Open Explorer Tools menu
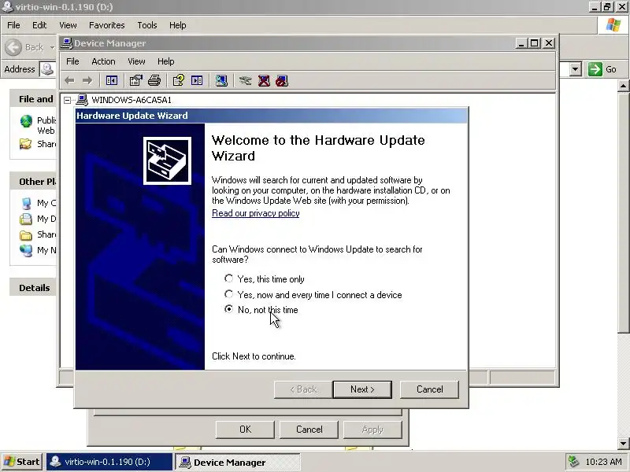Screen dimensions: 630x472 pyautogui.click(x=147, y=25)
